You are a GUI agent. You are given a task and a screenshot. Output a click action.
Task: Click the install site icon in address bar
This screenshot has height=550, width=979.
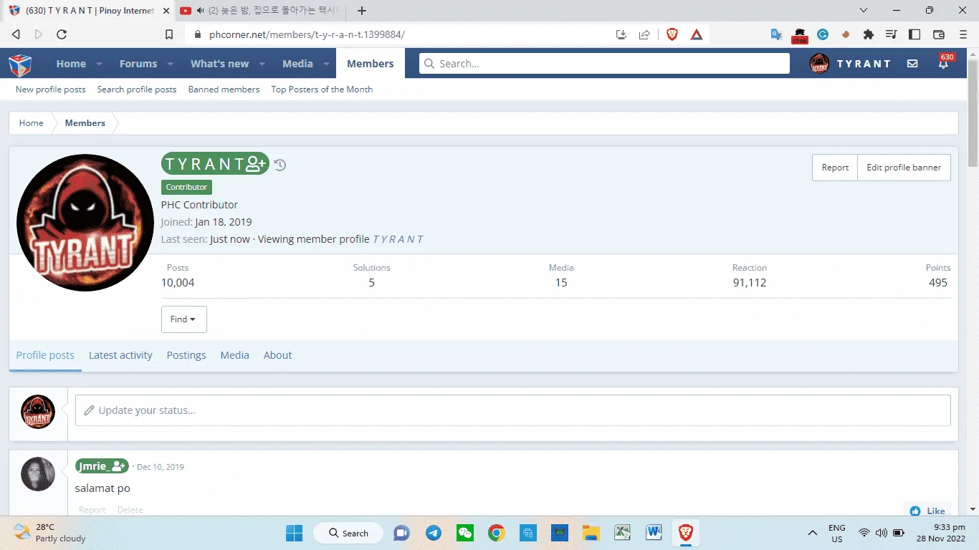pyautogui.click(x=621, y=34)
